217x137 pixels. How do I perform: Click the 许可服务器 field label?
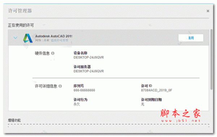[x=82, y=67]
